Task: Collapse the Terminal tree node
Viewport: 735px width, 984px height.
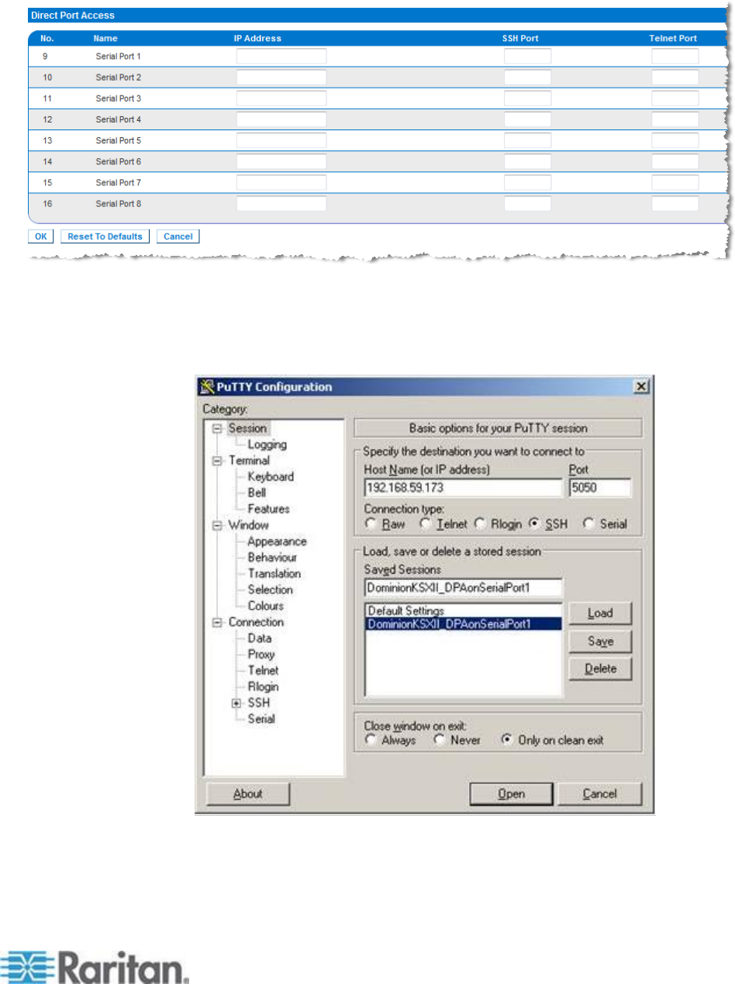Action: [x=217, y=461]
